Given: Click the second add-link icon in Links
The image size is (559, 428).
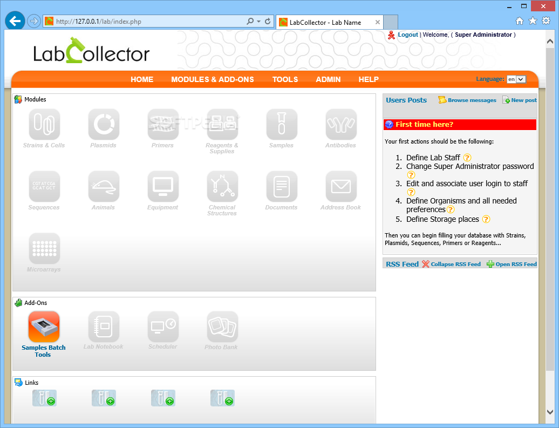Looking at the screenshot, I should [x=104, y=398].
